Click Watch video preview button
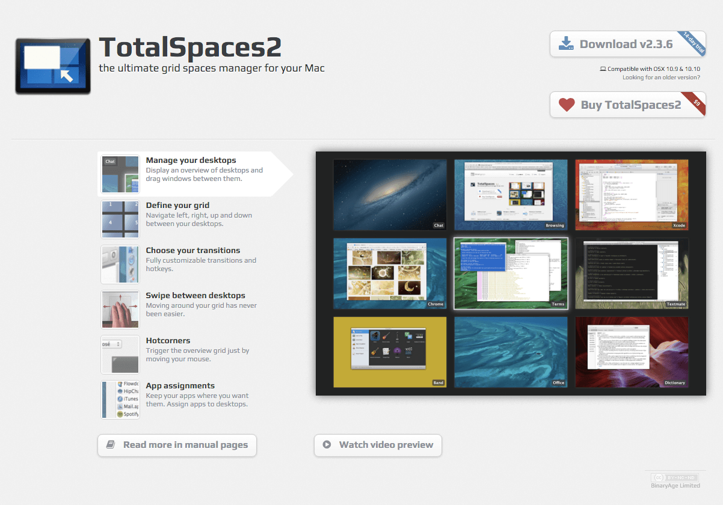 (378, 445)
